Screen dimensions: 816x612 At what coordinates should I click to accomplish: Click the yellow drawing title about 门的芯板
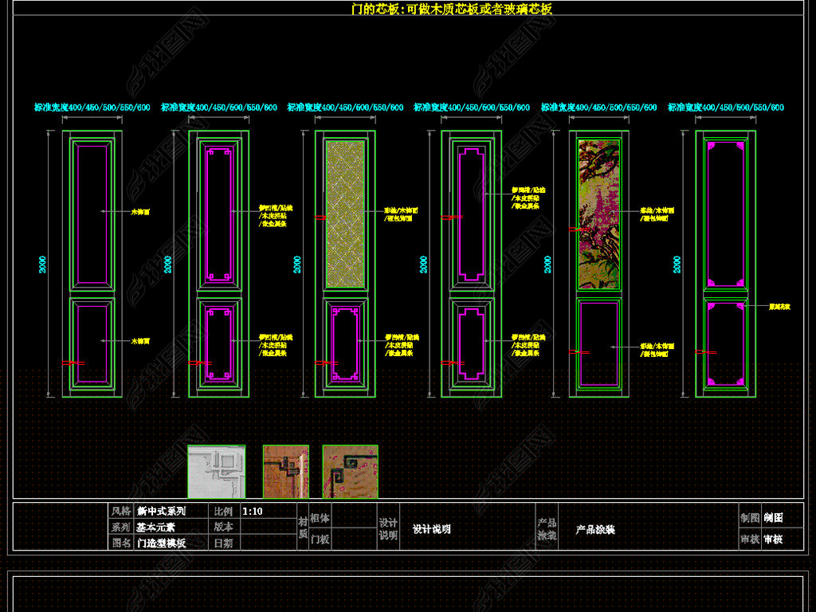coord(452,9)
